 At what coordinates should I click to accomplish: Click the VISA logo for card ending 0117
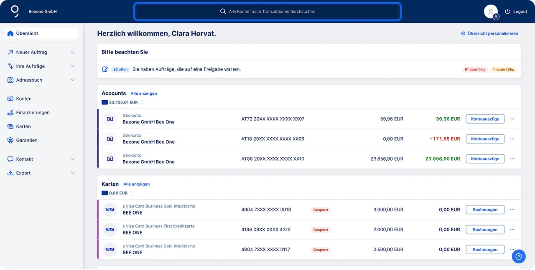coord(110,250)
